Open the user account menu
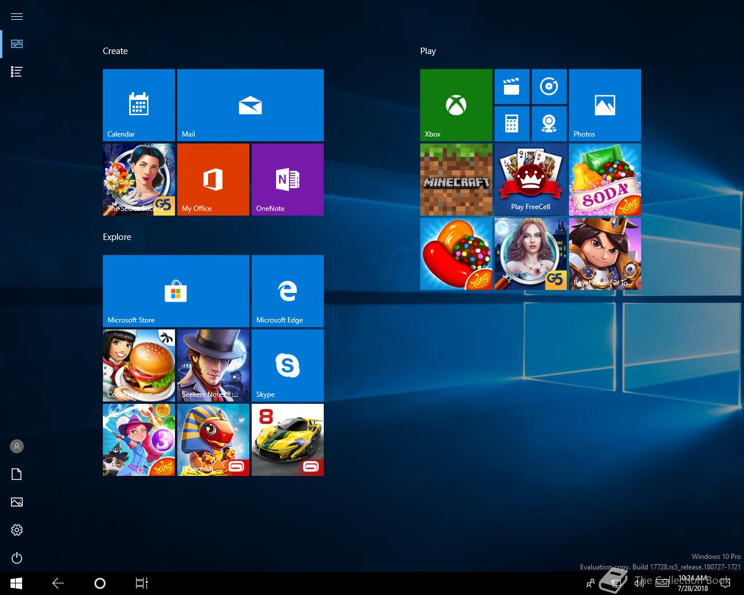 coord(17,446)
